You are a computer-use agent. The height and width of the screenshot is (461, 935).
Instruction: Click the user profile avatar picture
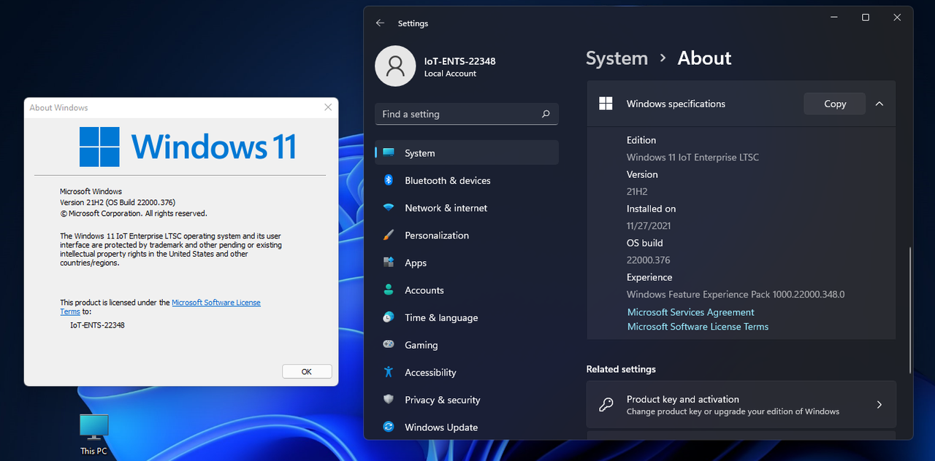395,66
